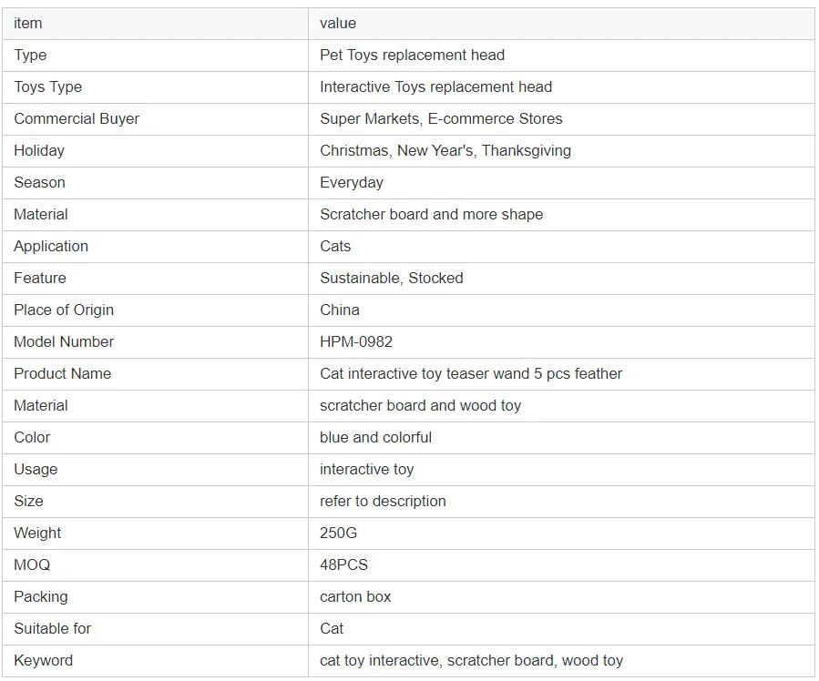819x681 pixels.
Task: Click the 'Place of Origin' label
Action: [x=64, y=310]
